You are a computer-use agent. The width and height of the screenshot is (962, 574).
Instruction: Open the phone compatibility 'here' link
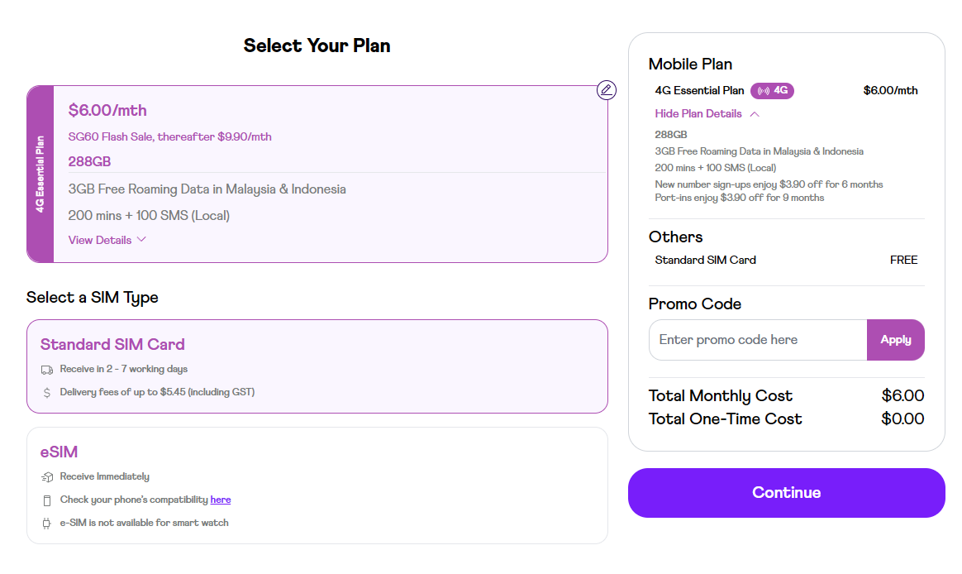[221, 500]
